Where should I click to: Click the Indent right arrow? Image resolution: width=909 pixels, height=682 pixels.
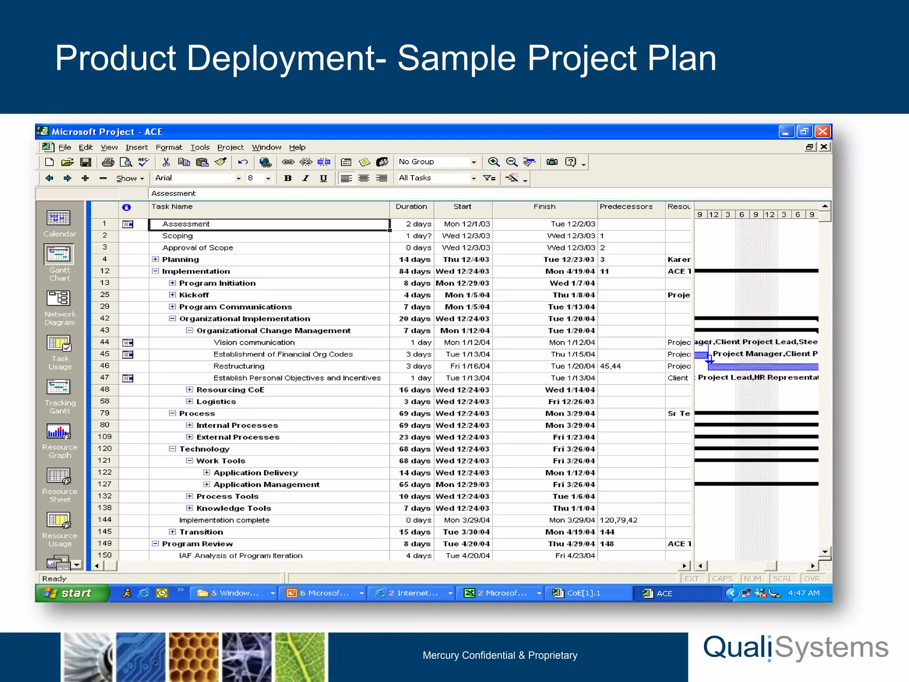pos(67,178)
